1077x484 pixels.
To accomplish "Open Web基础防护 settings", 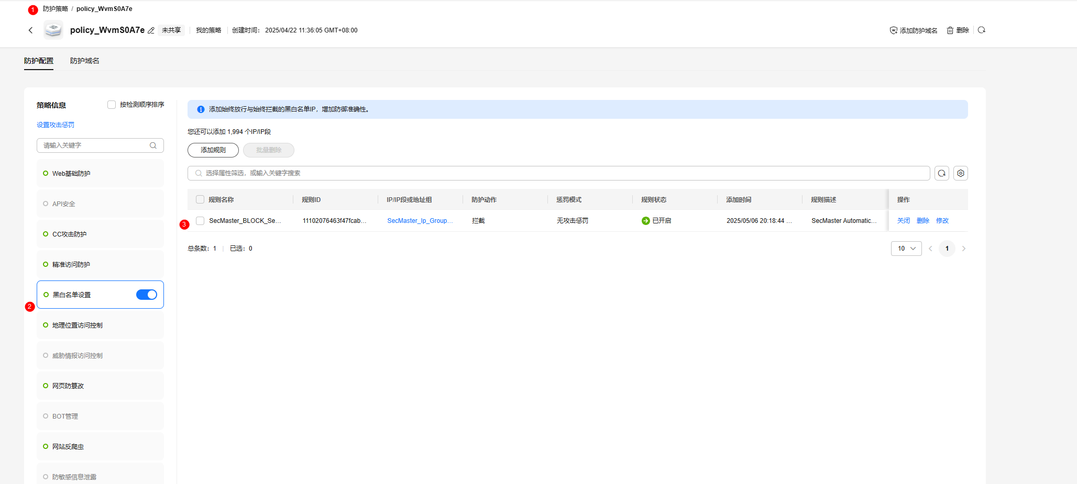I will tap(100, 173).
